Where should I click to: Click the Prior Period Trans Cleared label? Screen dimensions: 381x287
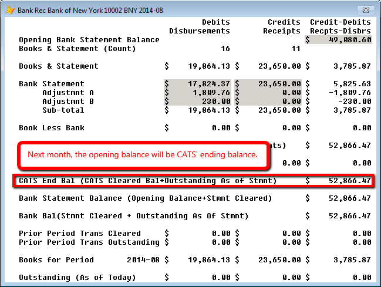click(80, 233)
